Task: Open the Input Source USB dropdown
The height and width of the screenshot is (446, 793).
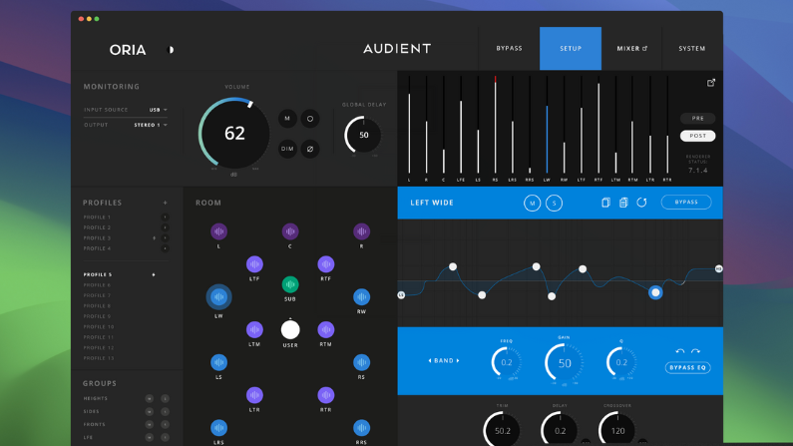Action: [159, 110]
